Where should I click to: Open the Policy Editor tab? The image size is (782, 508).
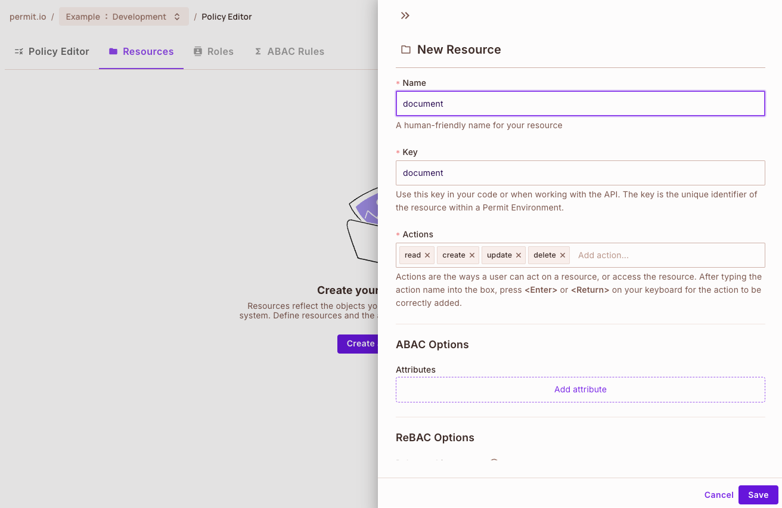[59, 51]
